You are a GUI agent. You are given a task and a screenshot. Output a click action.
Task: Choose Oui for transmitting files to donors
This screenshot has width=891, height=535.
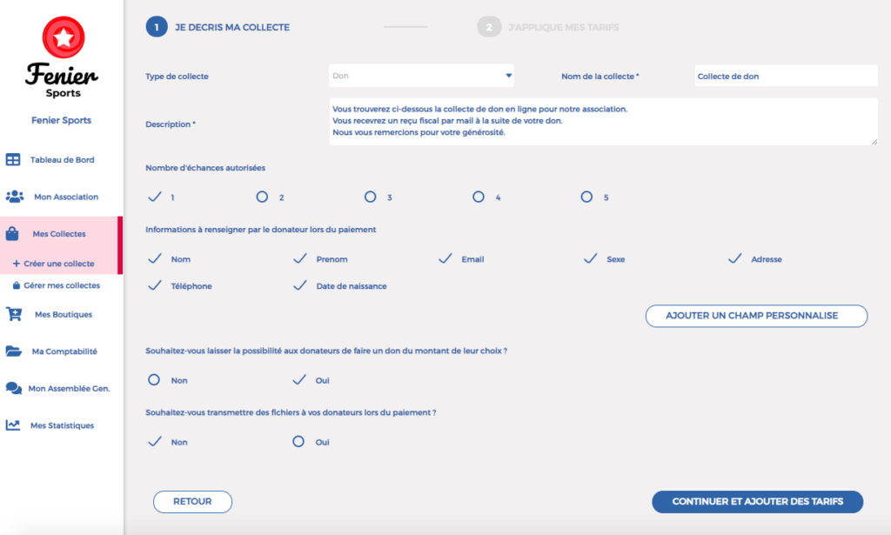tap(298, 441)
